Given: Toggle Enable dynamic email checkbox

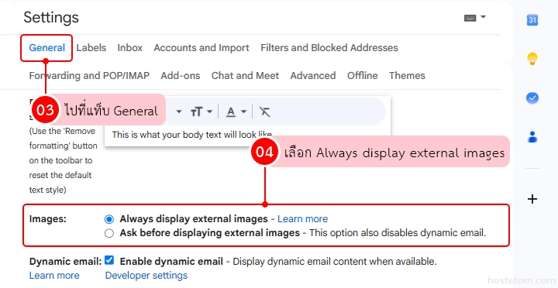Looking at the screenshot, I should [x=109, y=260].
